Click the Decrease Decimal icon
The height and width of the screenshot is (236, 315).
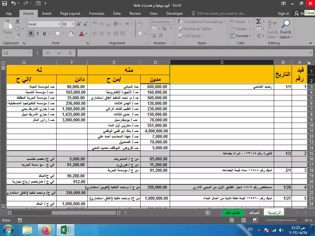point(161,36)
